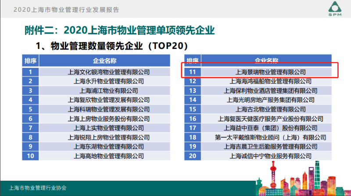Select "上海文化银湾物业管理有限公司" cell
Screen dimensions: 351x196
coord(104,72)
